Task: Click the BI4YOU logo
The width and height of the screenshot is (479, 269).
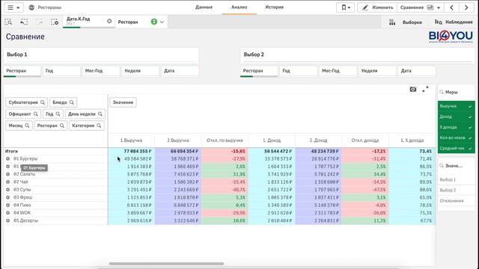Action: point(451,37)
